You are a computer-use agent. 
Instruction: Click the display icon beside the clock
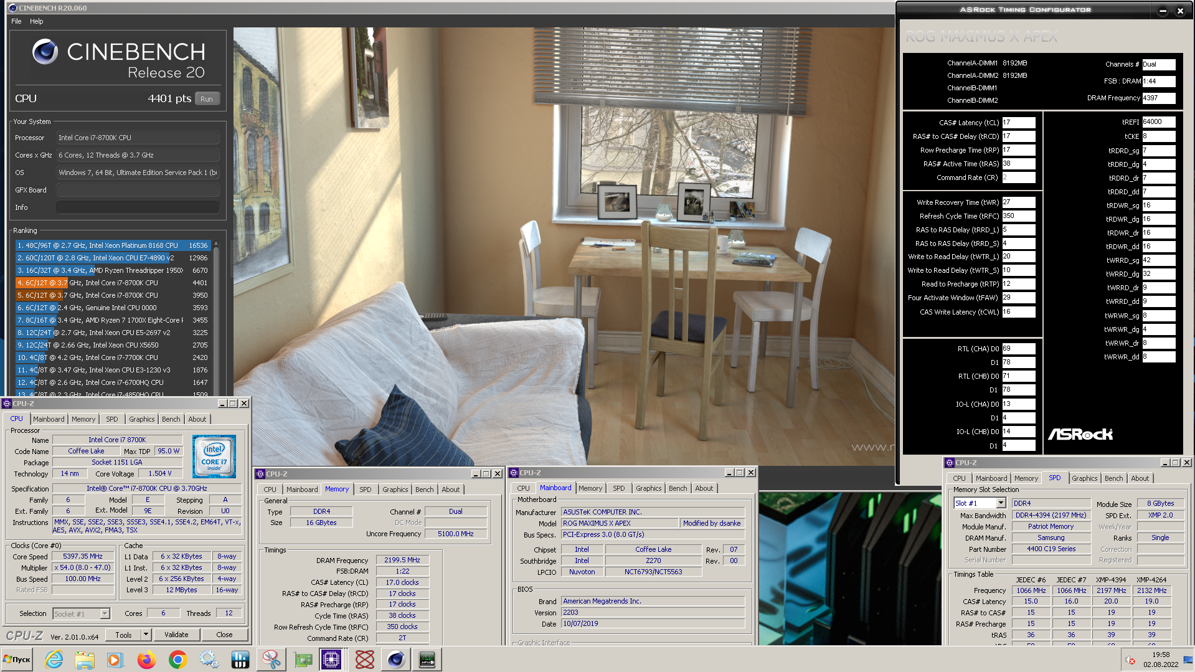1188,660
